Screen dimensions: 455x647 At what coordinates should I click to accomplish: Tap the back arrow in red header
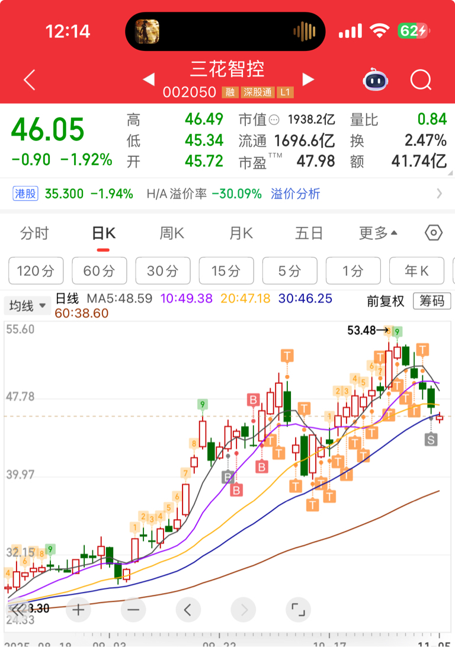point(30,79)
